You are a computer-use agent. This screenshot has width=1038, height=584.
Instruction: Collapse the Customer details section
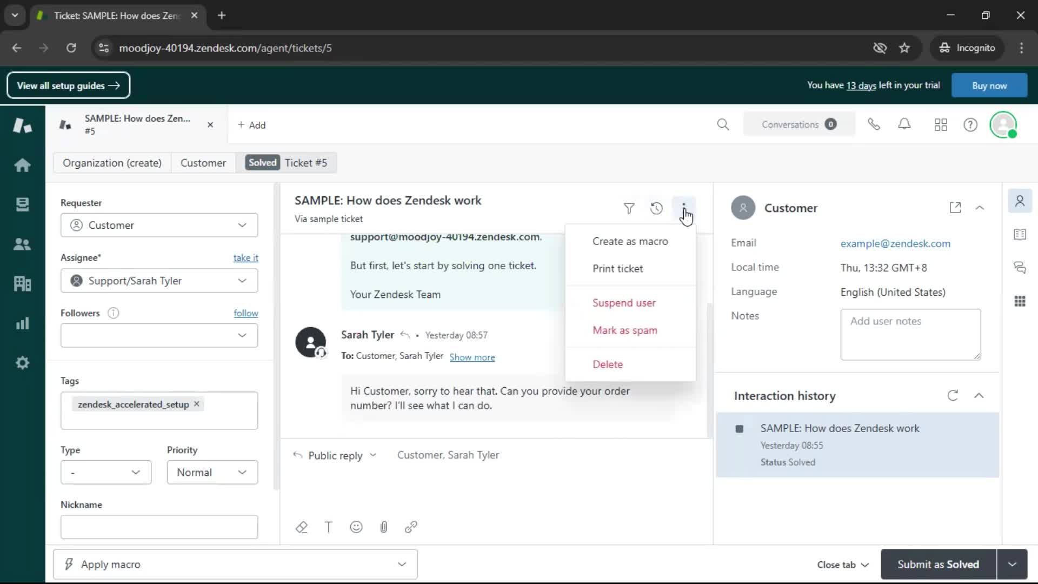[980, 208]
